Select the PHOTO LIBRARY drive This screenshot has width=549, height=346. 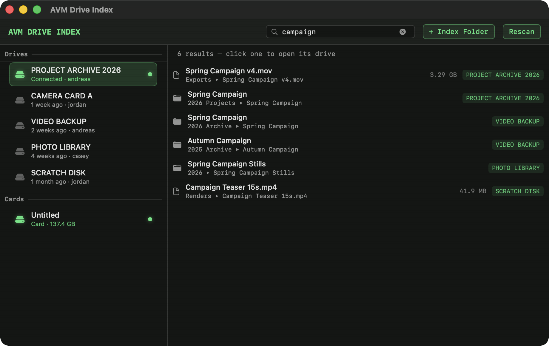pos(83,151)
